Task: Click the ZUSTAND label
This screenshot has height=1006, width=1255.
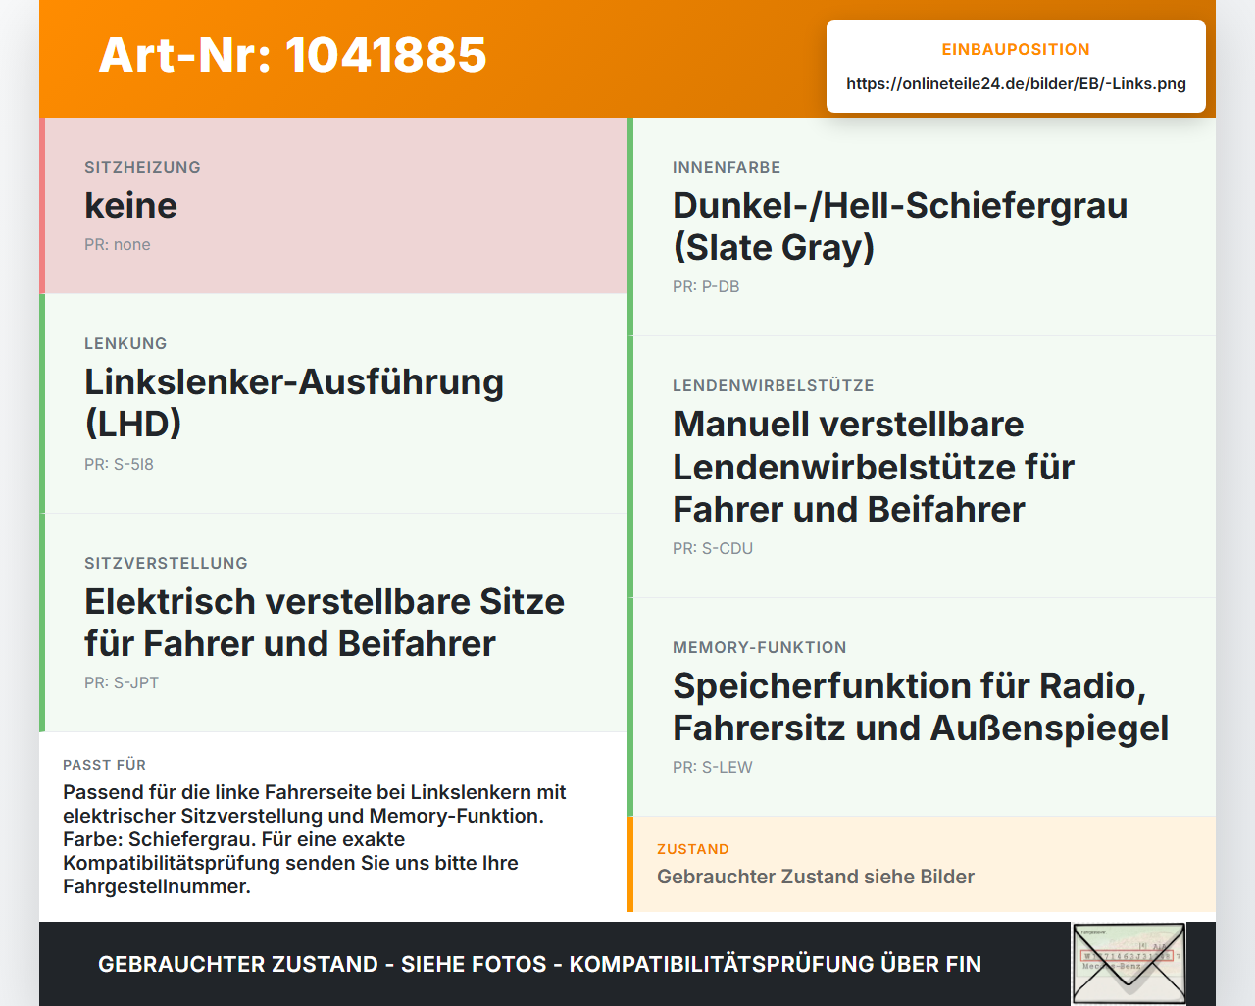Action: click(693, 849)
